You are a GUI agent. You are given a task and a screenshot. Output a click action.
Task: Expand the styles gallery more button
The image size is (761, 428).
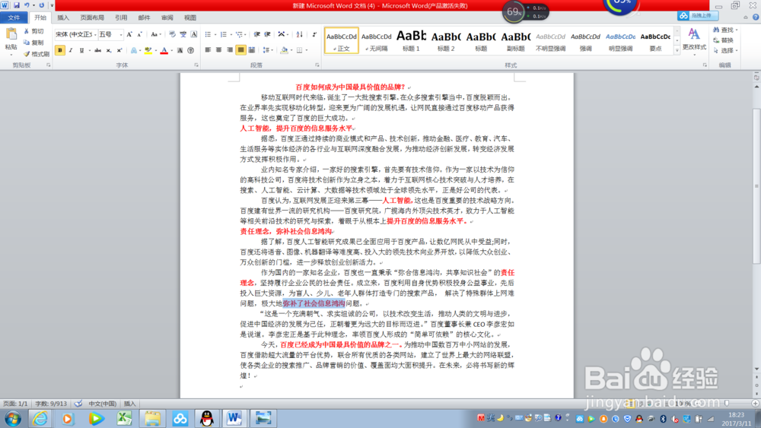click(677, 50)
